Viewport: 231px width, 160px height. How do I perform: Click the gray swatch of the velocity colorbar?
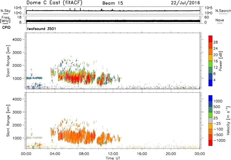[210, 121]
